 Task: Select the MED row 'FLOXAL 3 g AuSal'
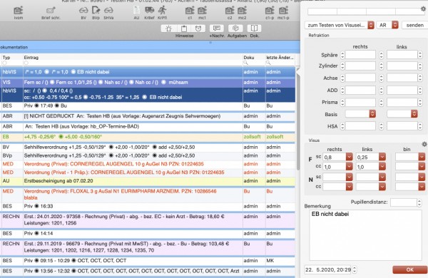coord(148,195)
